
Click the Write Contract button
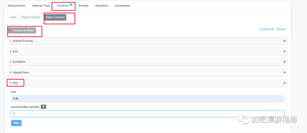(55, 17)
